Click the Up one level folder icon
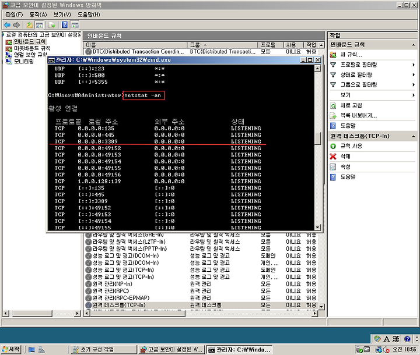This screenshot has height=355, width=420. click(30, 25)
